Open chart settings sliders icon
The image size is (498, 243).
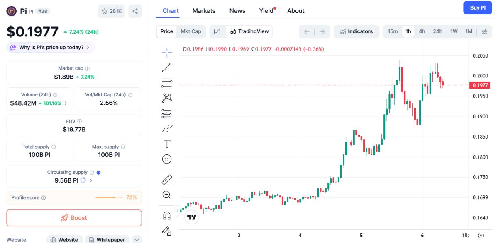[484, 31]
